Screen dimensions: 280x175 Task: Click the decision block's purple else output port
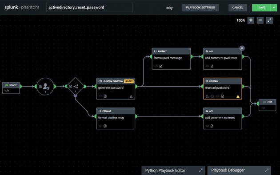(76, 96)
